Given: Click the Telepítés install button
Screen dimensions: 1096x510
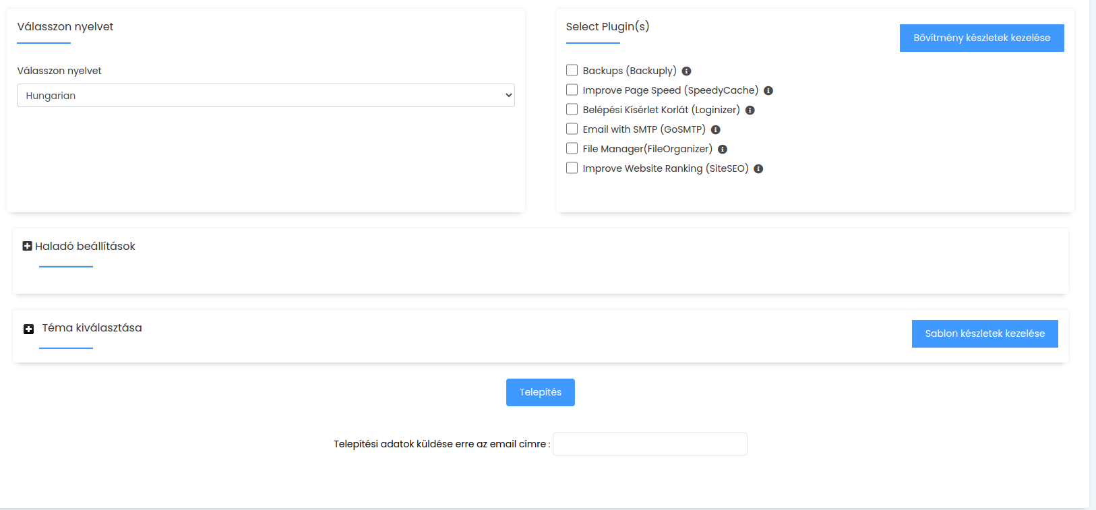Looking at the screenshot, I should coord(540,392).
